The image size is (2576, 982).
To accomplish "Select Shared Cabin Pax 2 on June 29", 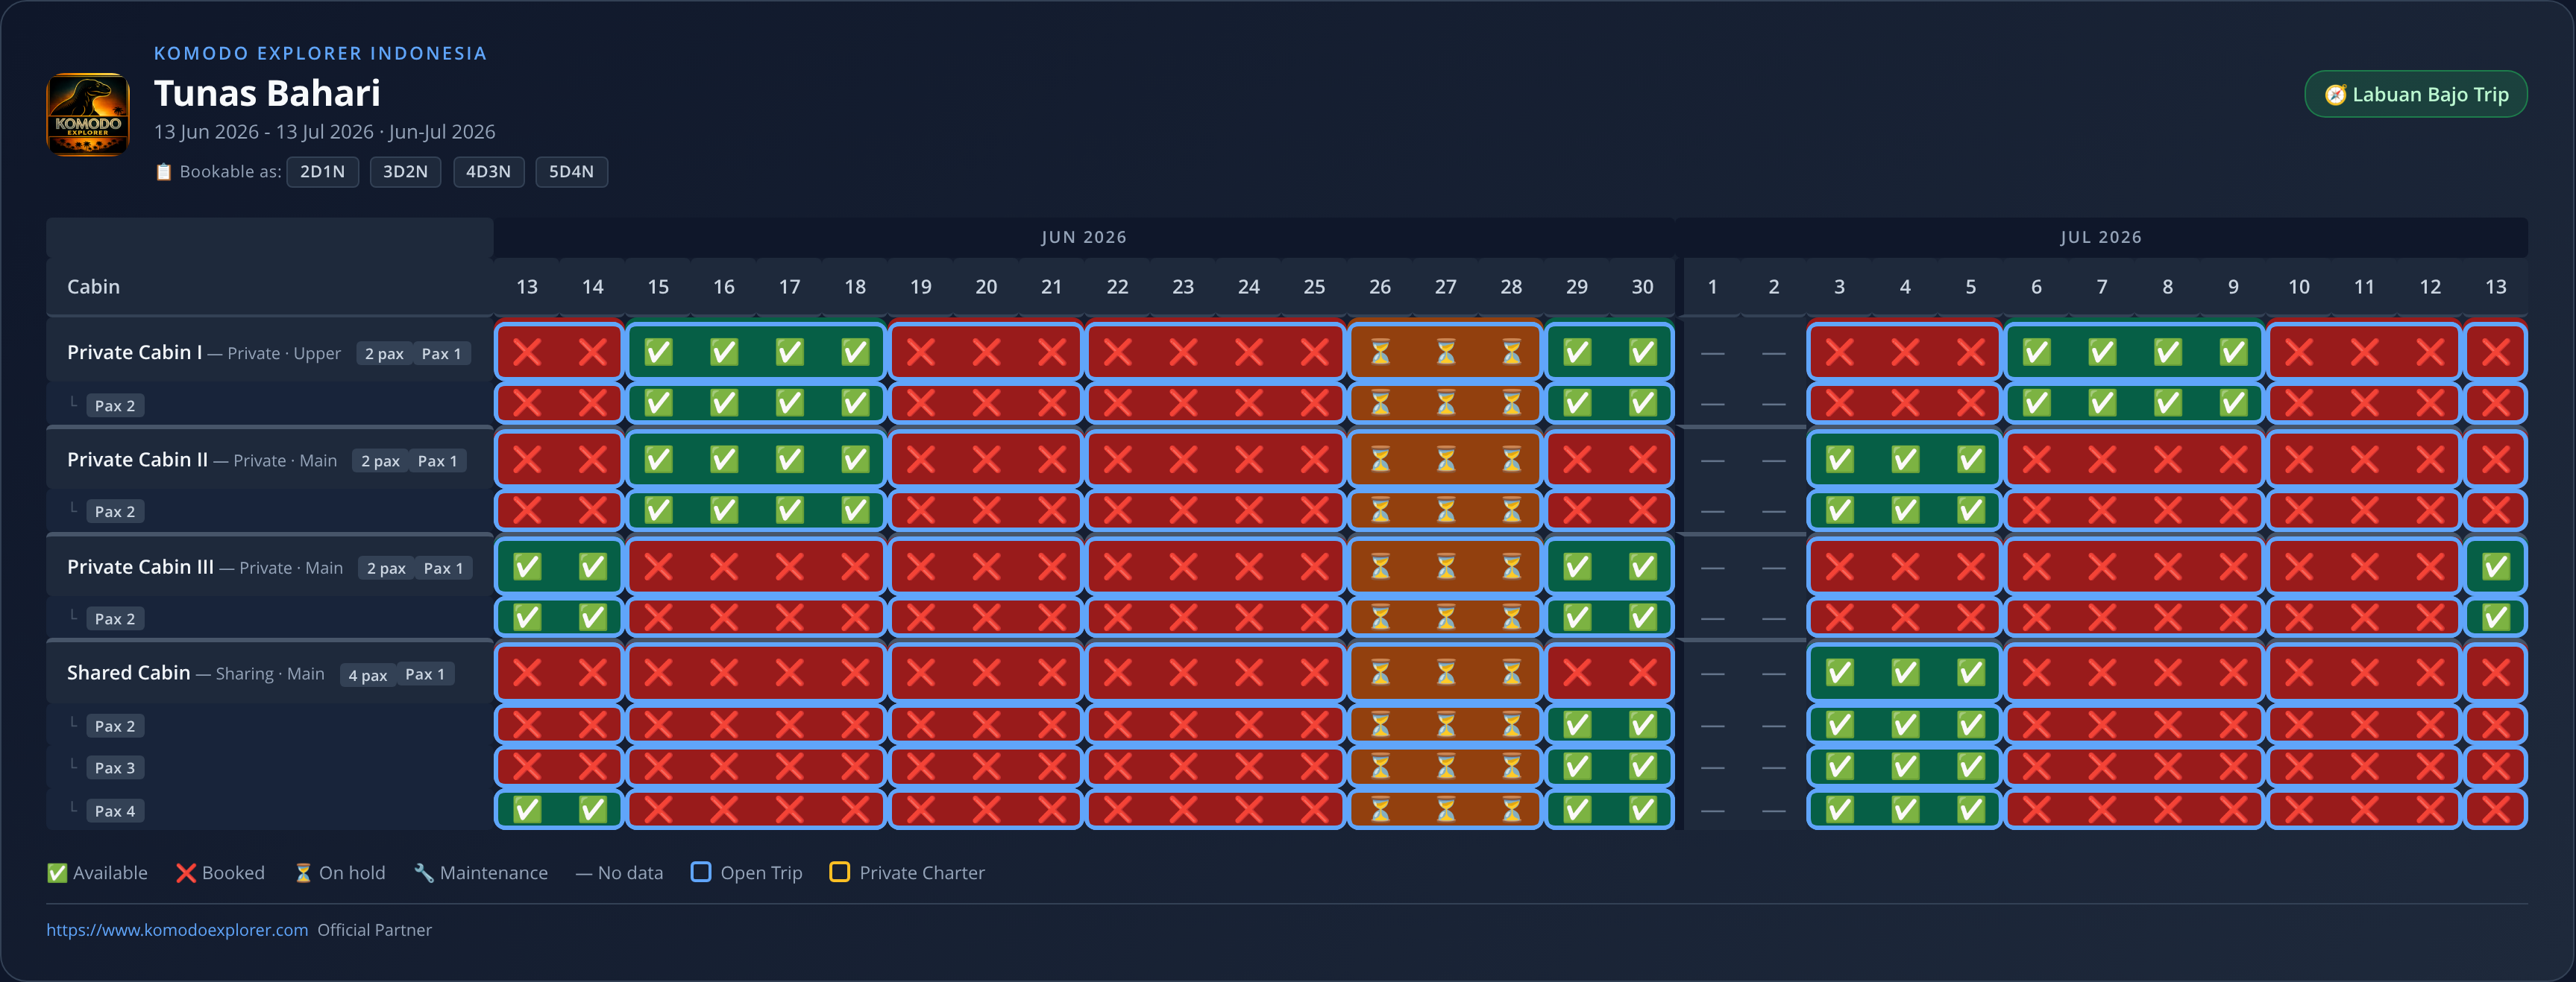I will pyautogui.click(x=1577, y=724).
